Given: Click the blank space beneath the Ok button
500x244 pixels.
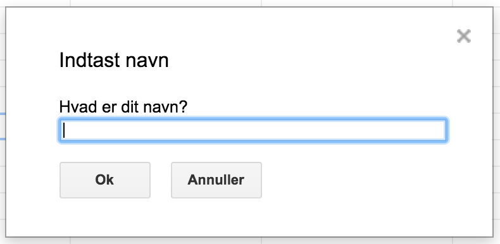Looking at the screenshot, I should [105, 217].
